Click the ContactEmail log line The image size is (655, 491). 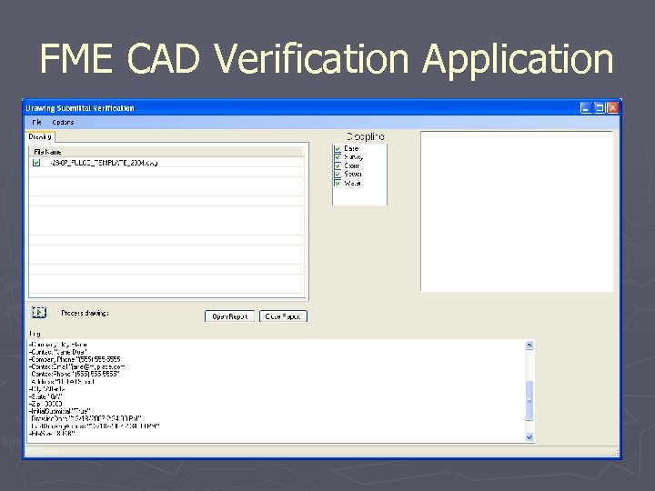pos(76,366)
